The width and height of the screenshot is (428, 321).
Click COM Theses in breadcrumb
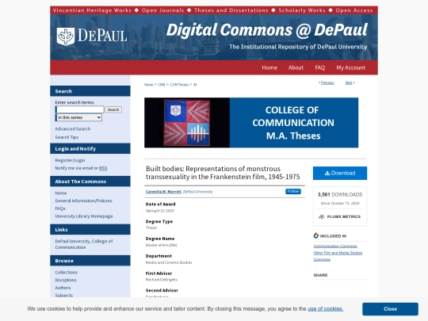(x=179, y=85)
